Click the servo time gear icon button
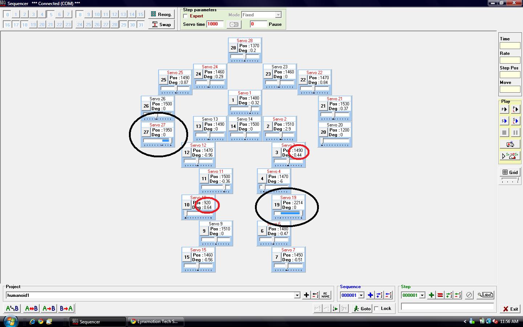 pyautogui.click(x=234, y=24)
